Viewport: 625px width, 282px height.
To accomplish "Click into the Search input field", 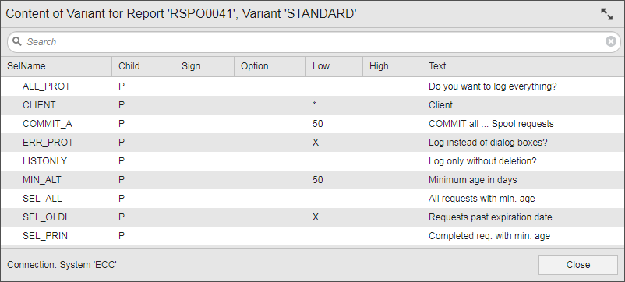I will (312, 42).
